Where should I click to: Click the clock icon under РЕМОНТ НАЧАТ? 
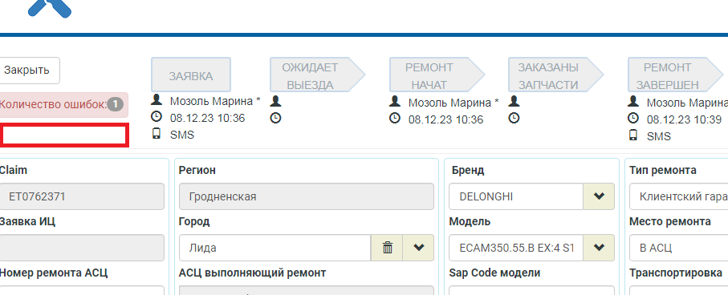395,119
